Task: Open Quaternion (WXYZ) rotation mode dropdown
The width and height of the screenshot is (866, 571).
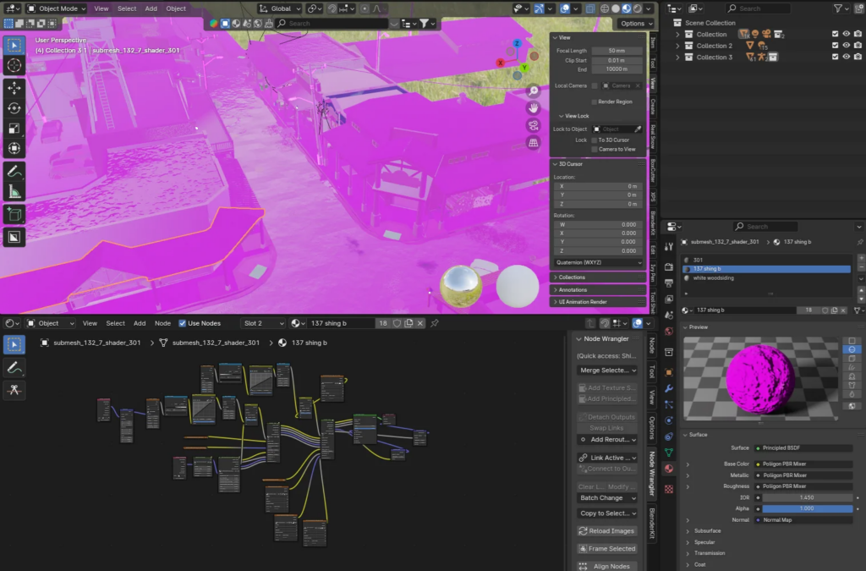Action: (x=599, y=262)
